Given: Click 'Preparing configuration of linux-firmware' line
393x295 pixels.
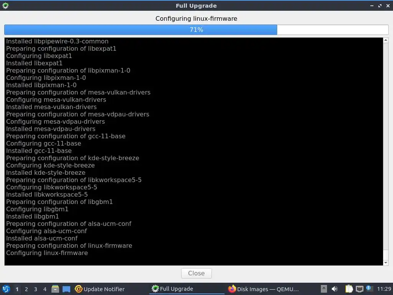Looking at the screenshot, I should [x=69, y=245].
